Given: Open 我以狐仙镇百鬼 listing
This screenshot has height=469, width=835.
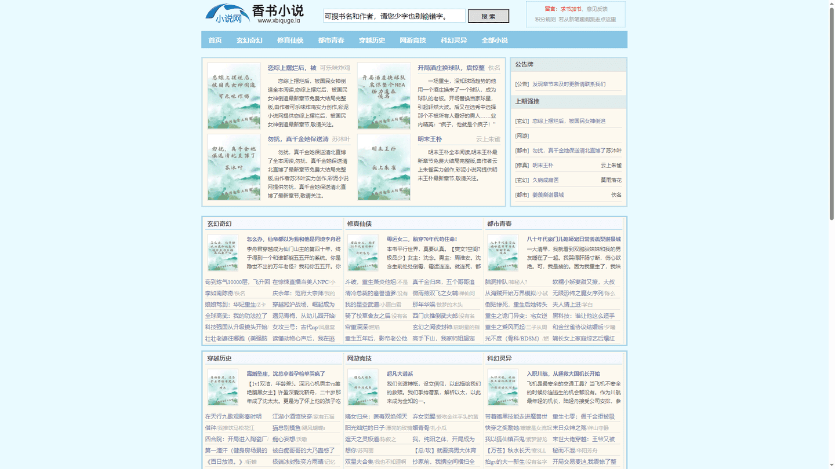Looking at the screenshot, I should pos(504,439).
